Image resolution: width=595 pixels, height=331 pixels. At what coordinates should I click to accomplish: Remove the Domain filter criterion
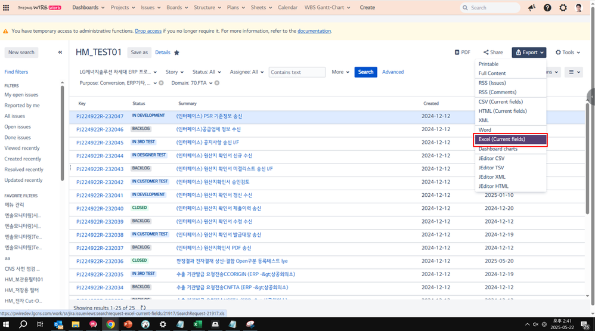(217, 83)
